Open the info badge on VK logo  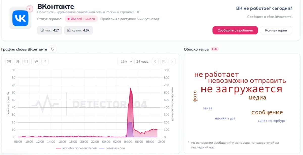click(x=30, y=9)
